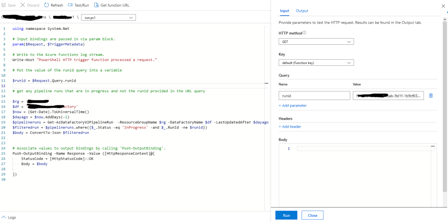Viewport: 448px width, 222px height.
Task: Switch to the Output tab
Action: 302,11
